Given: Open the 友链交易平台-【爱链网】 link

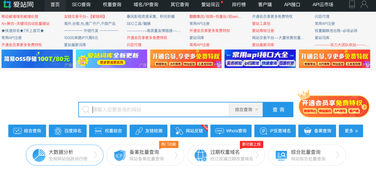Looking at the screenshot, I should tap(85, 17).
